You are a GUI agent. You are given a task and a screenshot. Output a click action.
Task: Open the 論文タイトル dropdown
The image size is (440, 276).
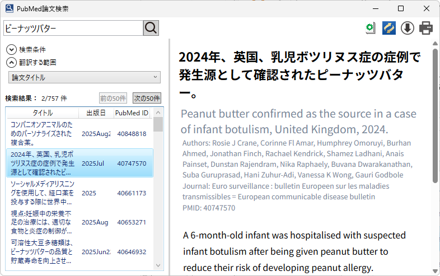point(84,77)
